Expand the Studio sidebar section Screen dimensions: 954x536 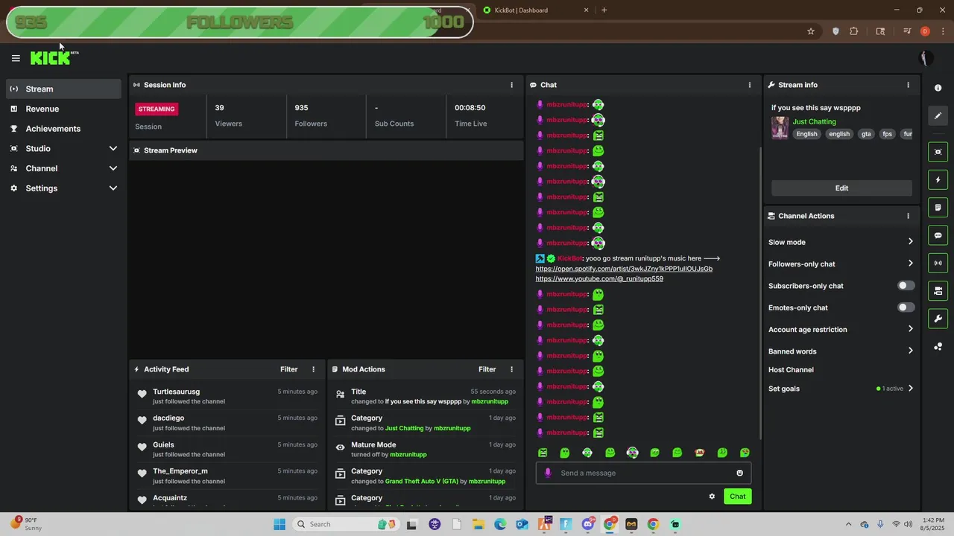(63, 148)
